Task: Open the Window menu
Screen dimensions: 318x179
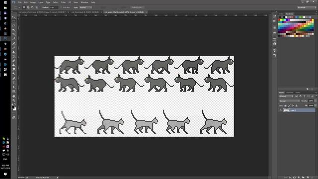Action: 84,2
